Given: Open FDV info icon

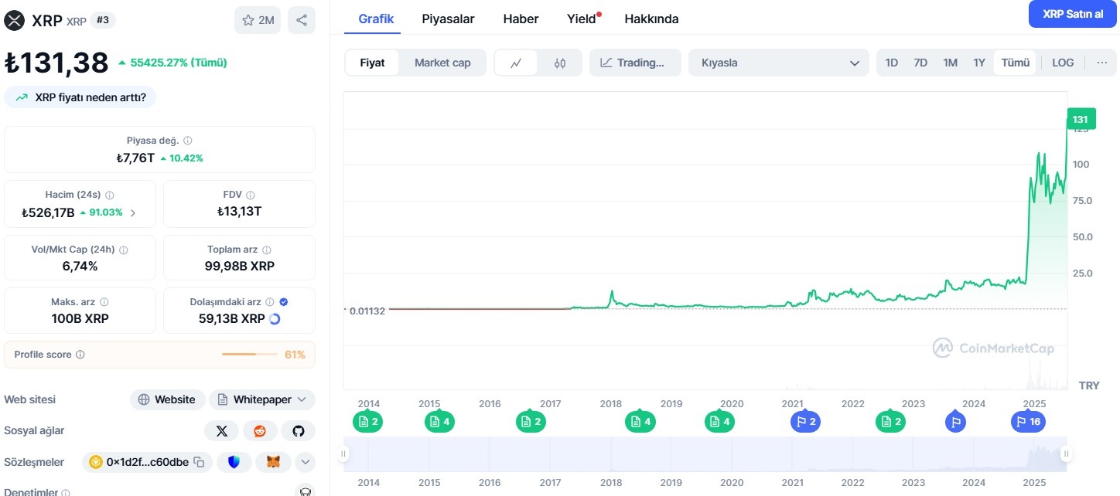Looking at the screenshot, I should [x=250, y=195].
